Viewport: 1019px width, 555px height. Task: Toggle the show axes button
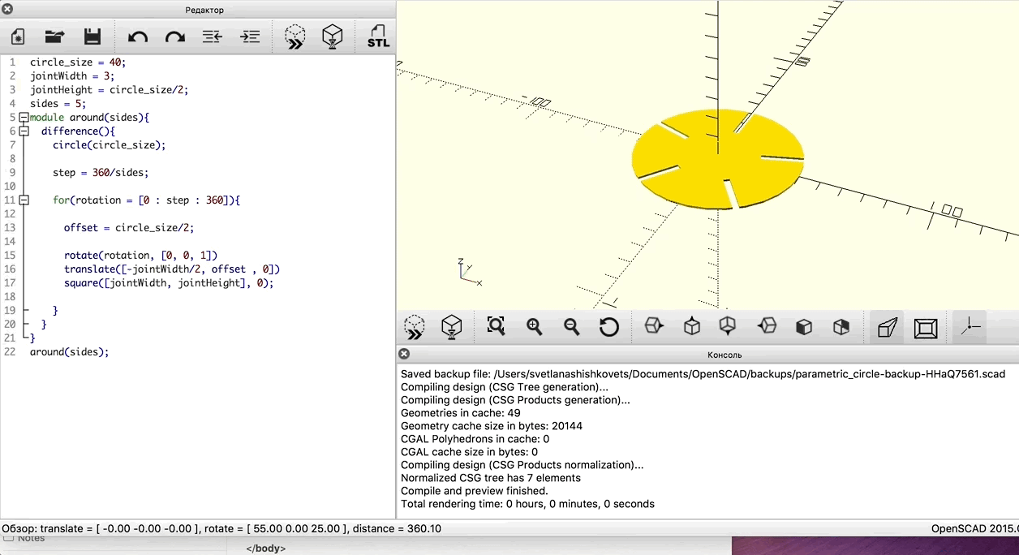click(x=970, y=327)
